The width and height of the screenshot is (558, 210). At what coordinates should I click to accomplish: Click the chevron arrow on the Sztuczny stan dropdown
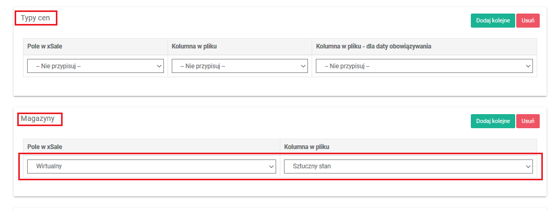click(528, 167)
